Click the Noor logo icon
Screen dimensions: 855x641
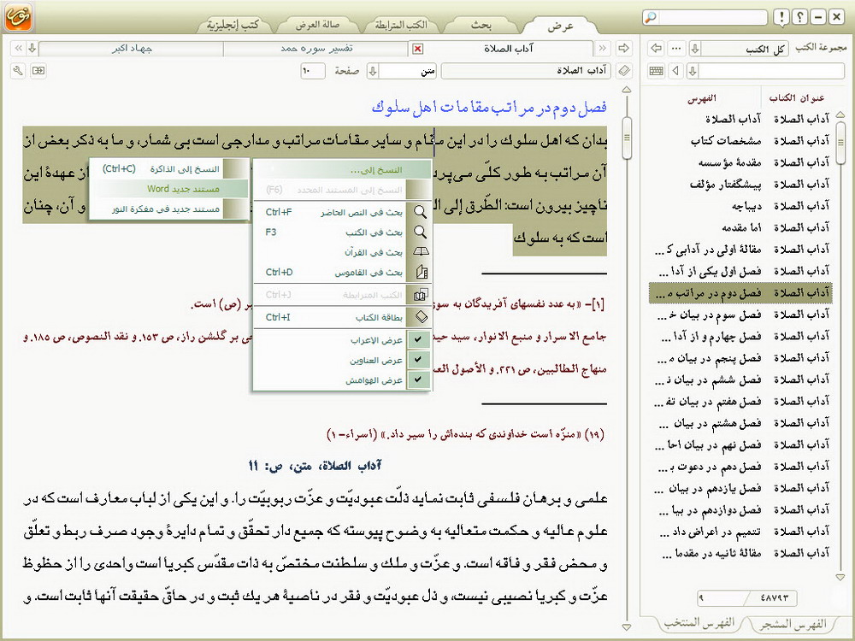(19, 17)
